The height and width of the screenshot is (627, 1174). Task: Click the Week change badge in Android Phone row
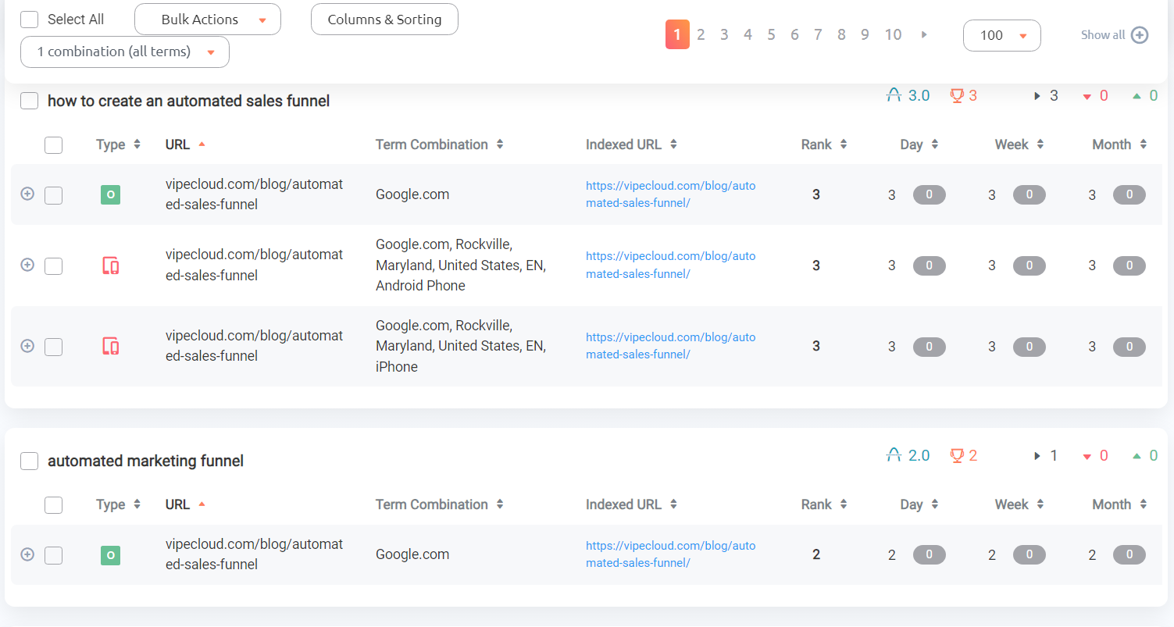(1029, 266)
